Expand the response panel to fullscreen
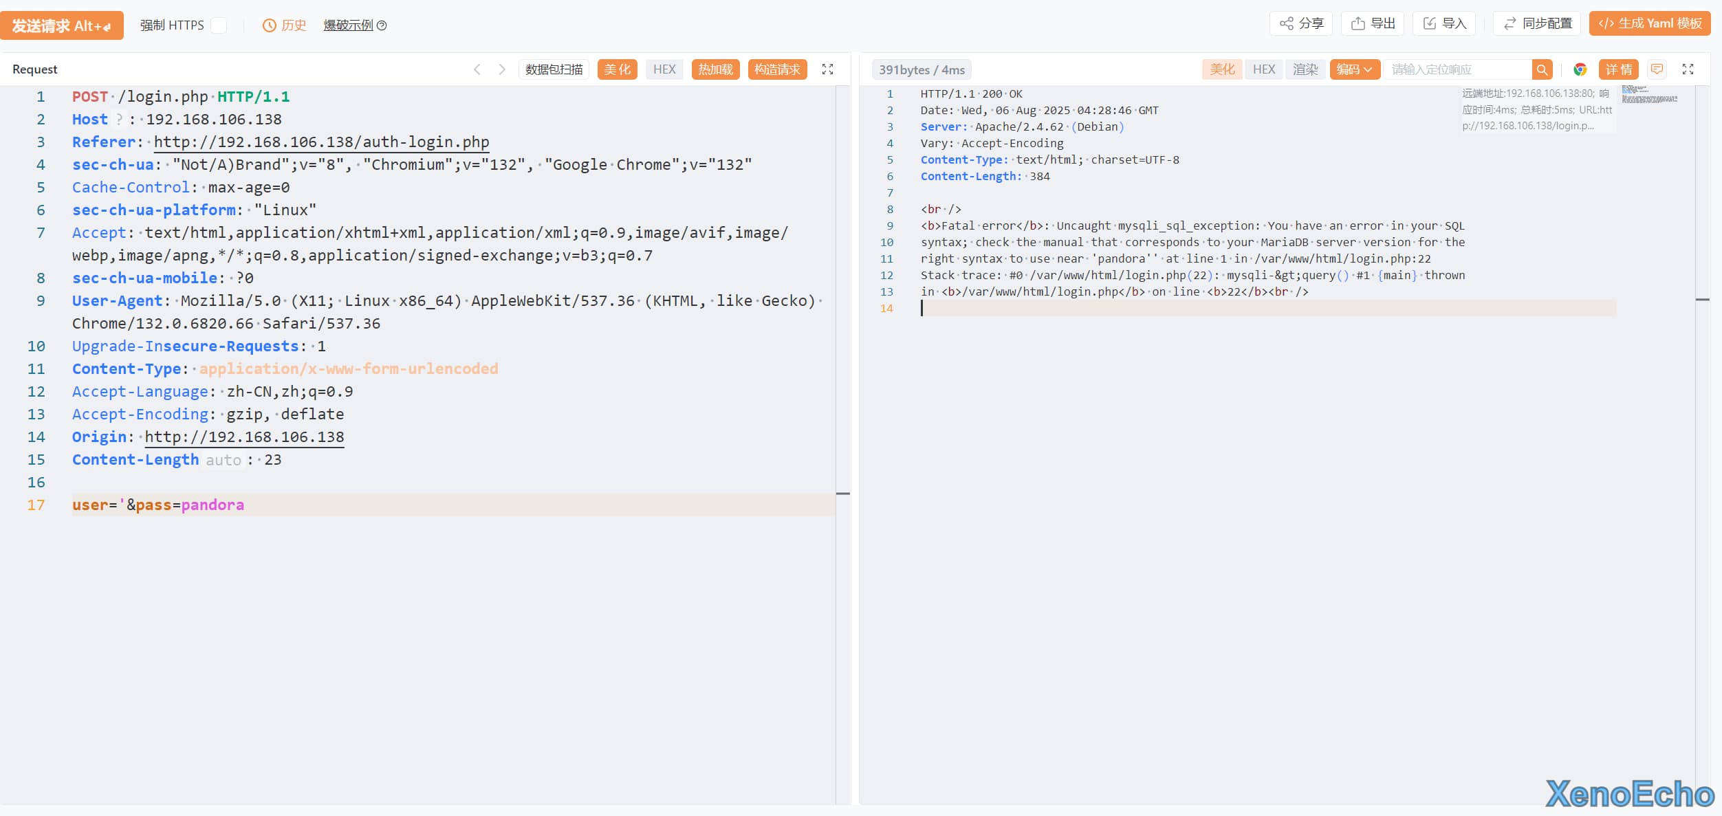Viewport: 1722px width, 816px height. coord(1688,69)
